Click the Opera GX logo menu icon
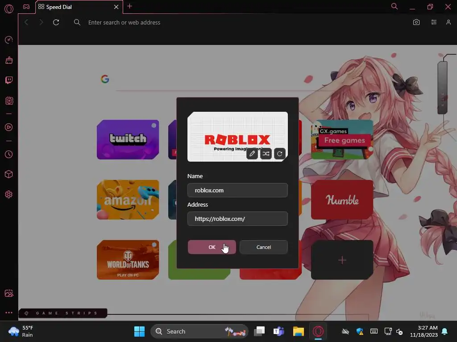457x342 pixels. pyautogui.click(x=9, y=9)
